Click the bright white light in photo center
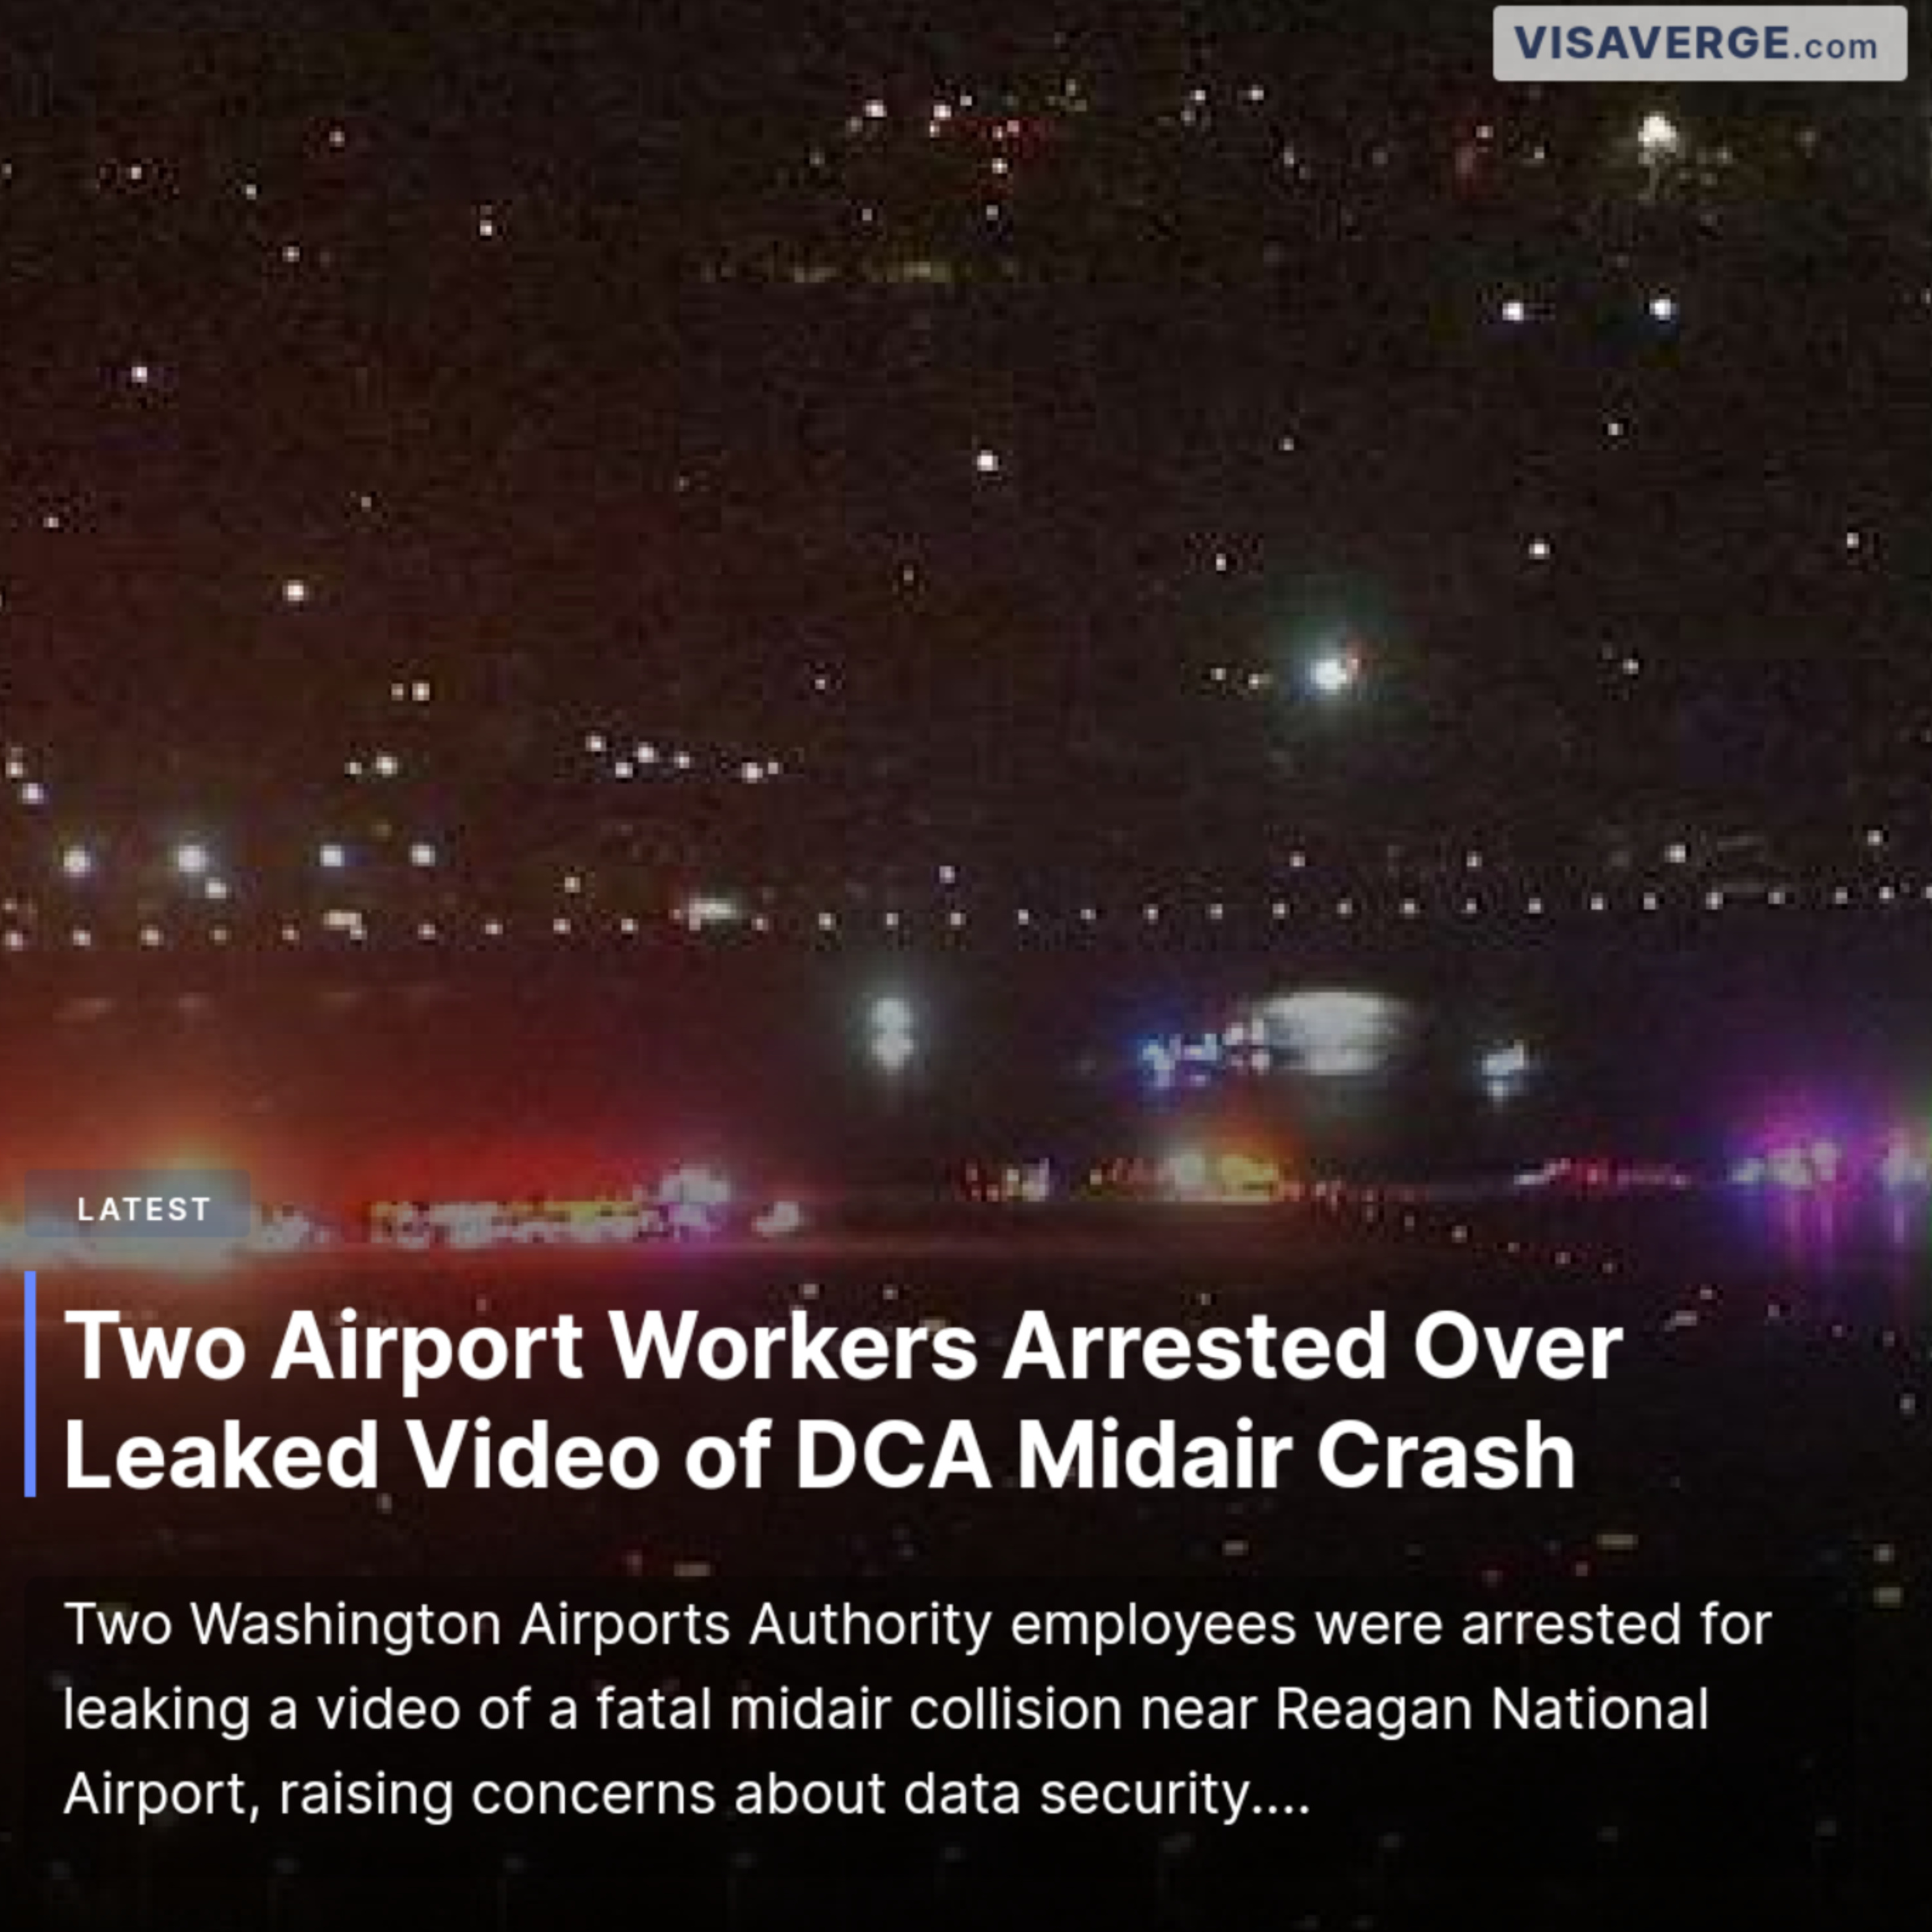This screenshot has height=1932, width=1932. pos(1330,672)
